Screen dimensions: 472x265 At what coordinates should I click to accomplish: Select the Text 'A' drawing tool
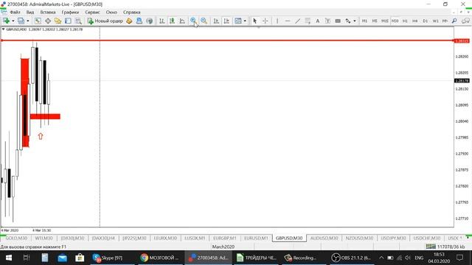point(318,21)
